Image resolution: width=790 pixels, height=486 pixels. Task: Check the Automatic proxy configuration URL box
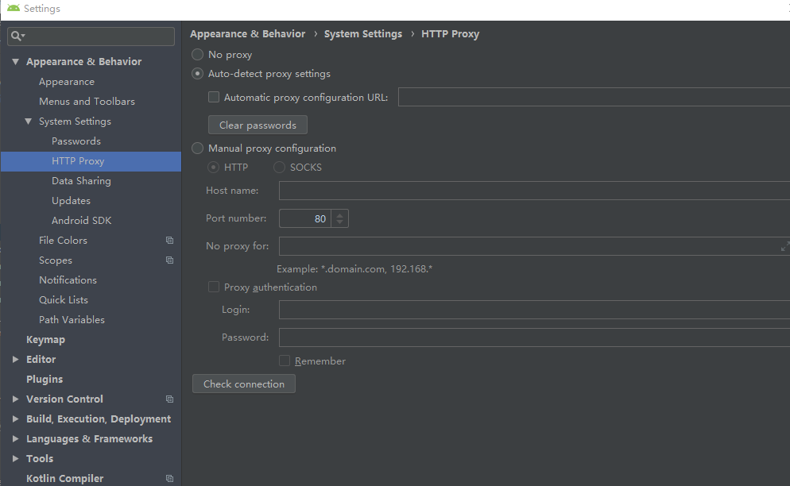[x=213, y=96]
